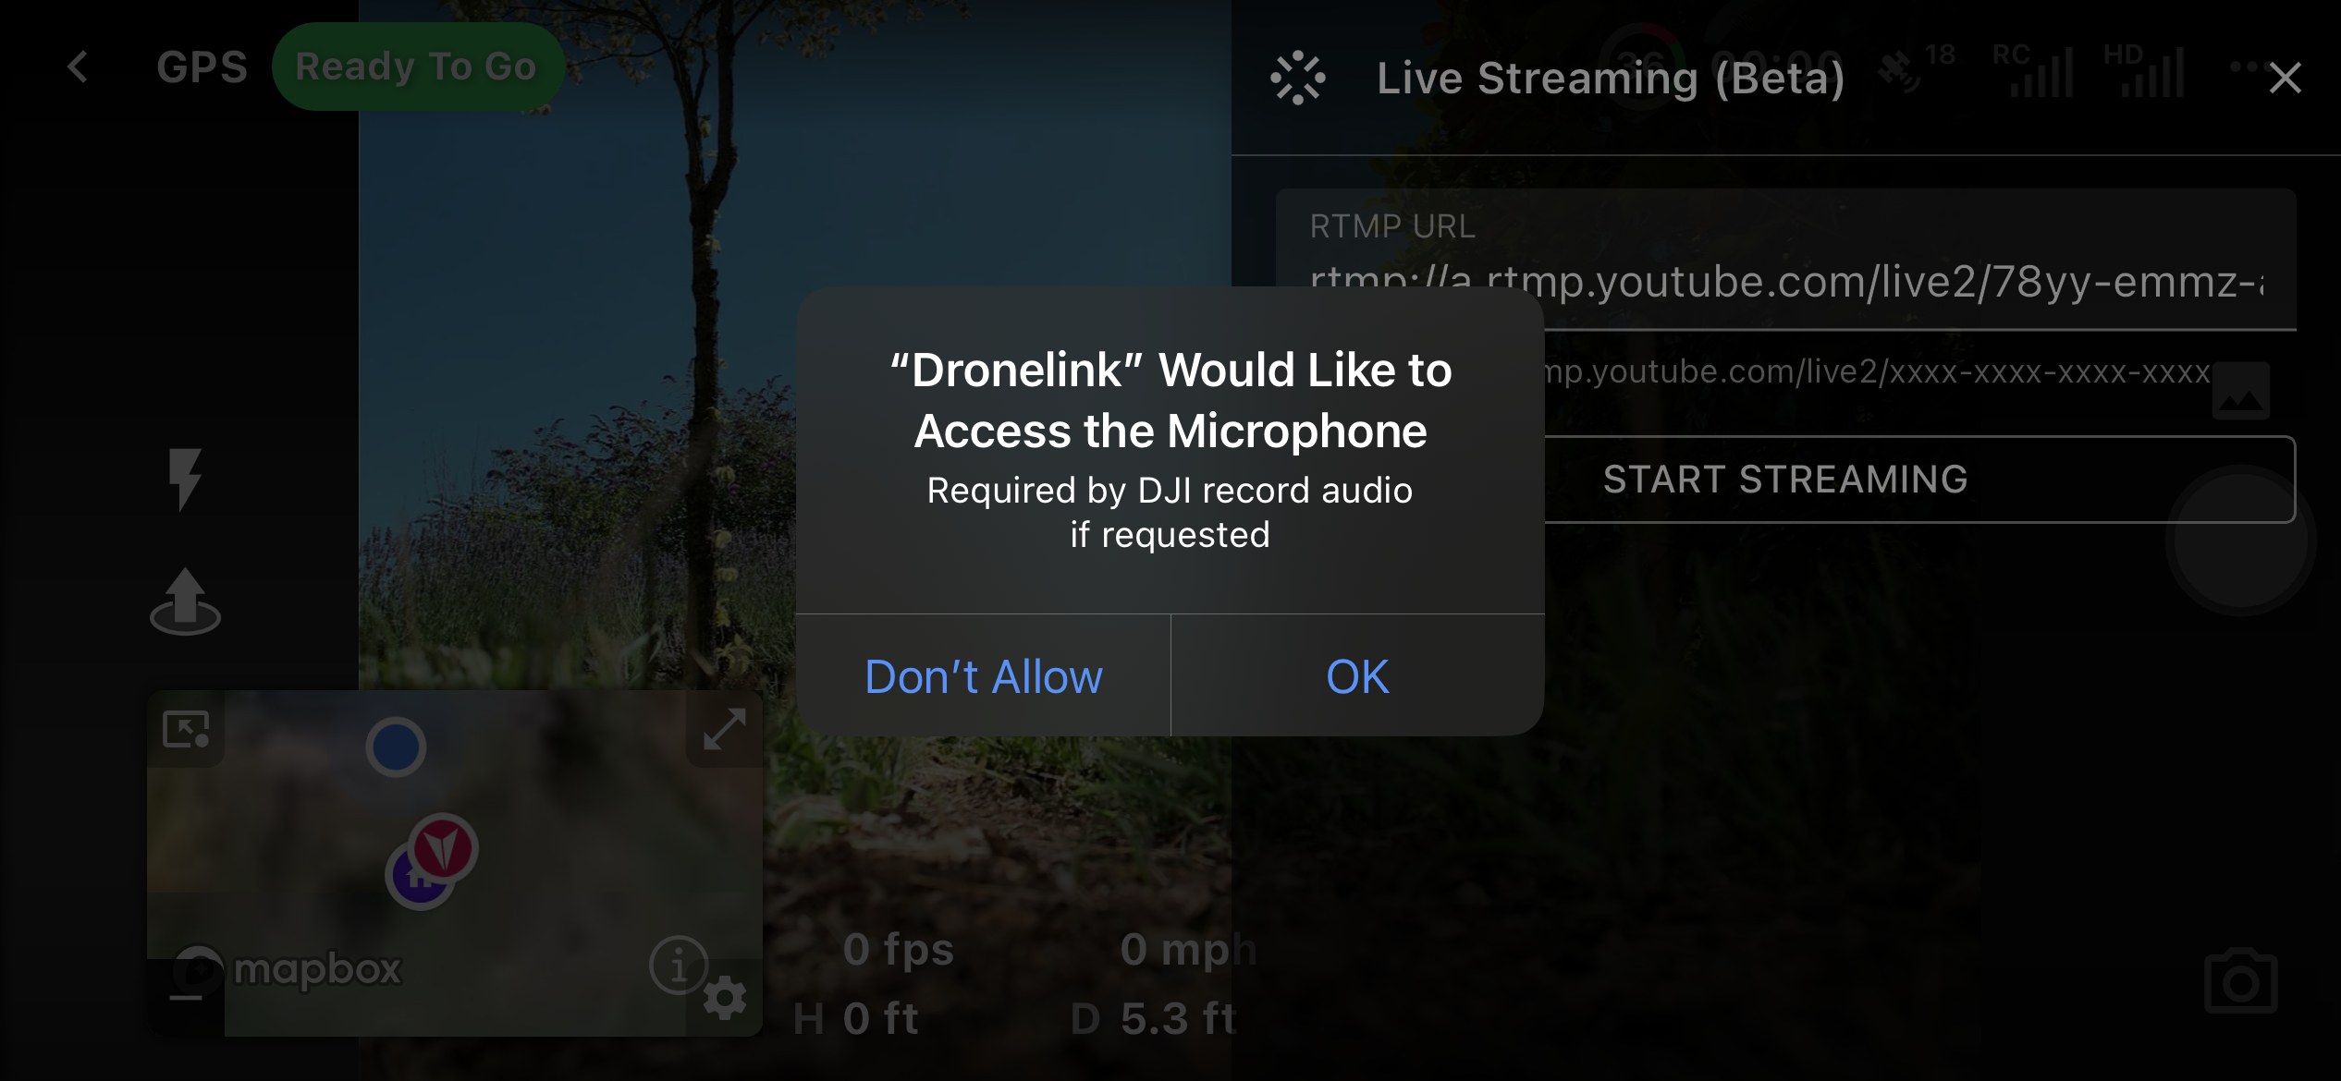Screen dimensions: 2341x1081
Task: Tap the Ready To Go status badge
Action: (417, 67)
